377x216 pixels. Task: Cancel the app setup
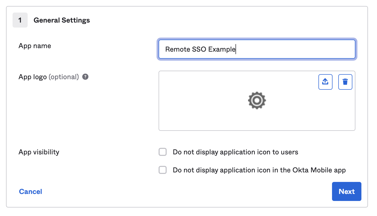[x=30, y=191]
